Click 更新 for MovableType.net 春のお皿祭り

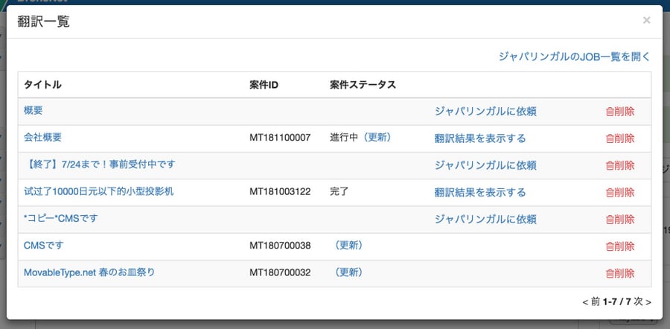348,272
